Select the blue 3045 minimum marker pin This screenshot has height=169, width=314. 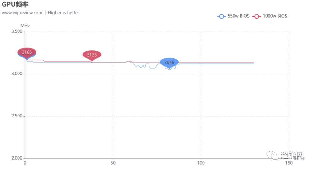pos(169,63)
